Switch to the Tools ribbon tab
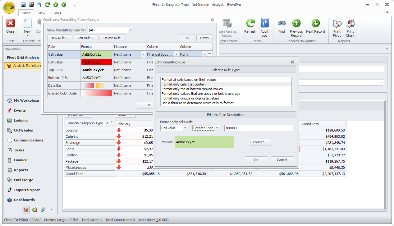Screen dimensions: 394x226 [x=57, y=13]
